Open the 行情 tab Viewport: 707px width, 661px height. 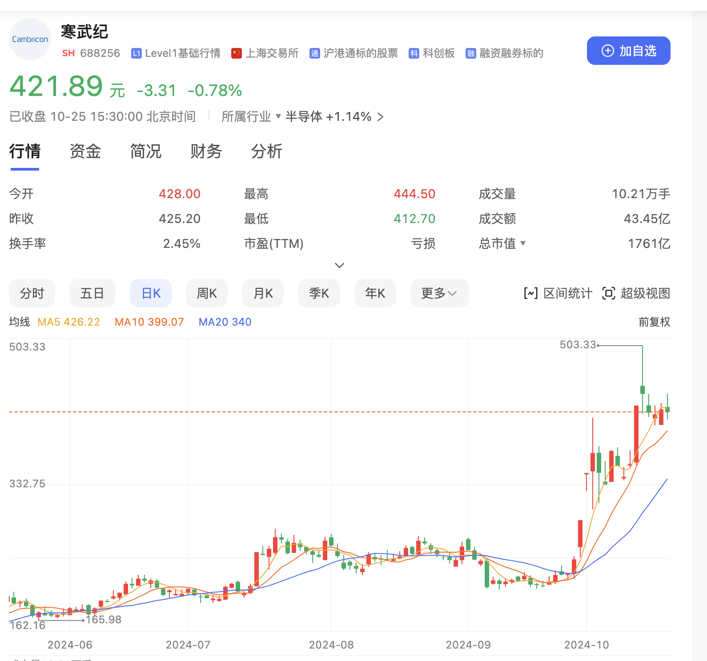[25, 151]
